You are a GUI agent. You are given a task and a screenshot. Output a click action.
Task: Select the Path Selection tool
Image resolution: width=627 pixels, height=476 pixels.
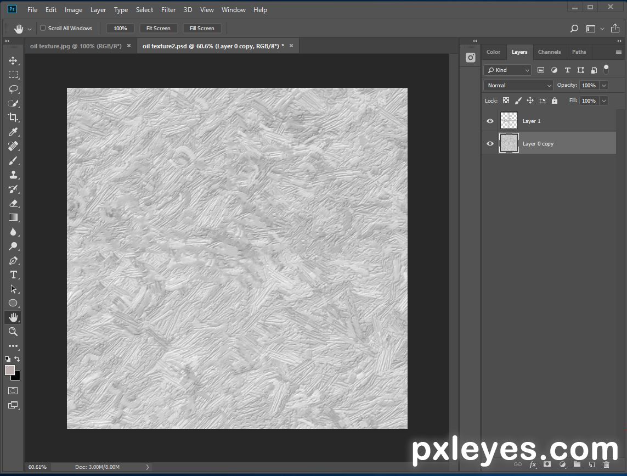(x=13, y=289)
